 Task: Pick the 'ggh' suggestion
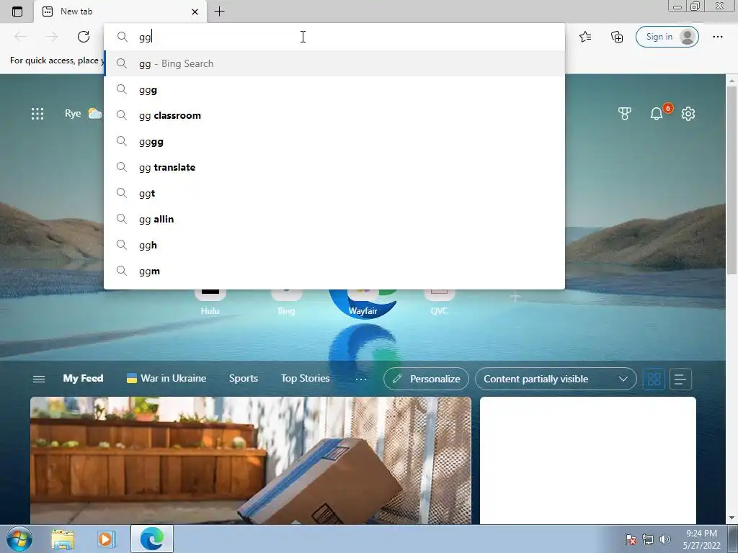(x=334, y=245)
